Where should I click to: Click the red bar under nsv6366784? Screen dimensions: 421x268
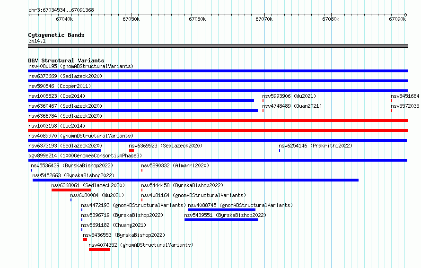point(218,121)
